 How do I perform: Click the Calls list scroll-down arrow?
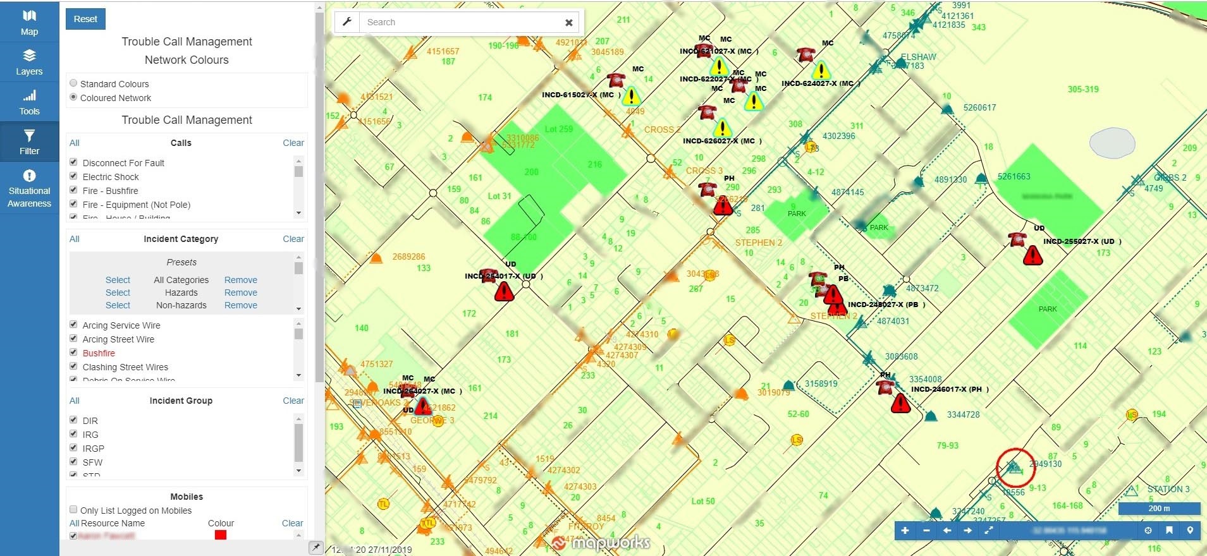pyautogui.click(x=298, y=213)
